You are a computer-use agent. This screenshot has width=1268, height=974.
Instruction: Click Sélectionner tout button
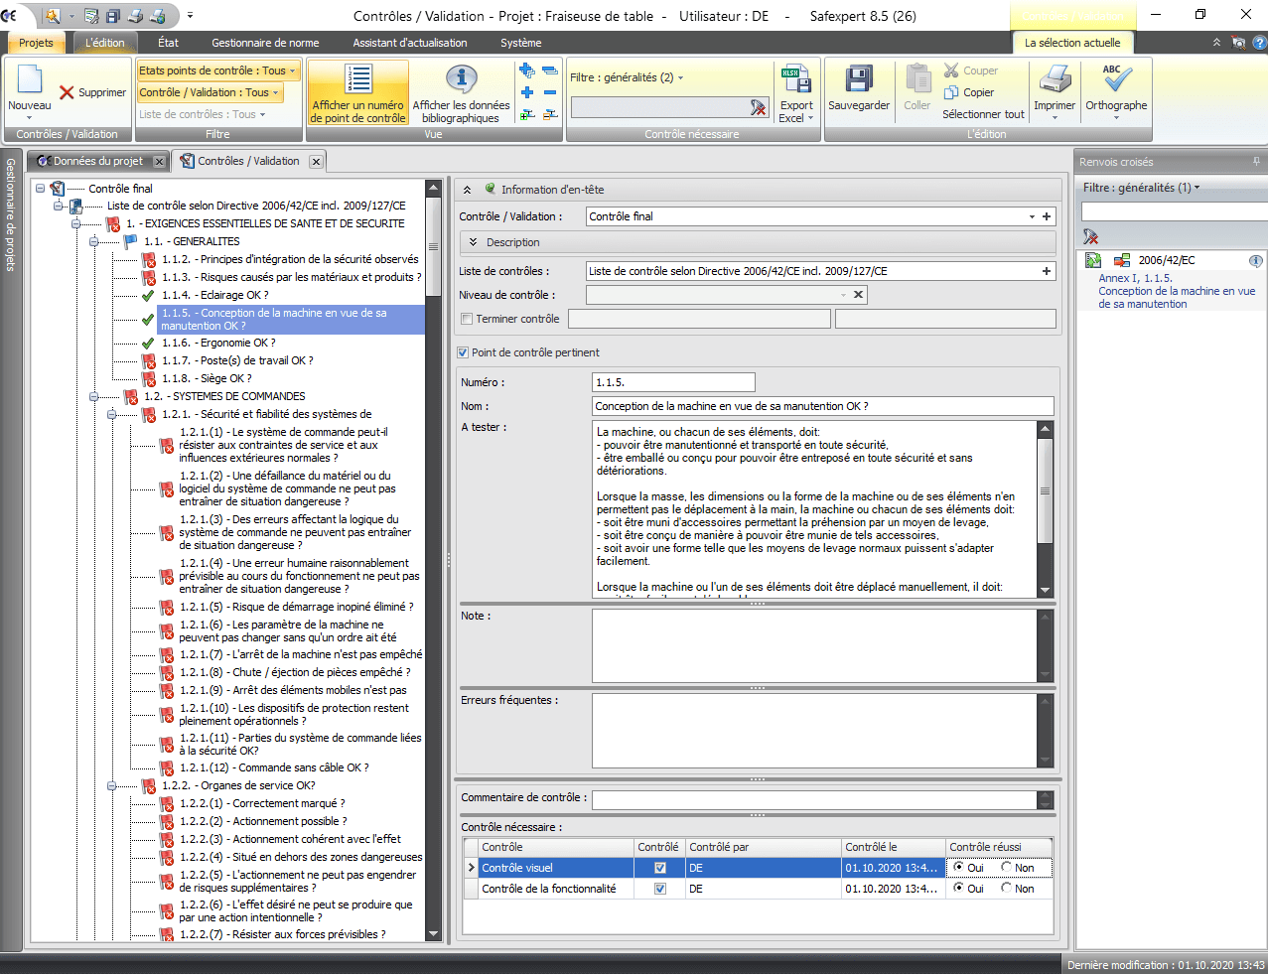pos(983,114)
